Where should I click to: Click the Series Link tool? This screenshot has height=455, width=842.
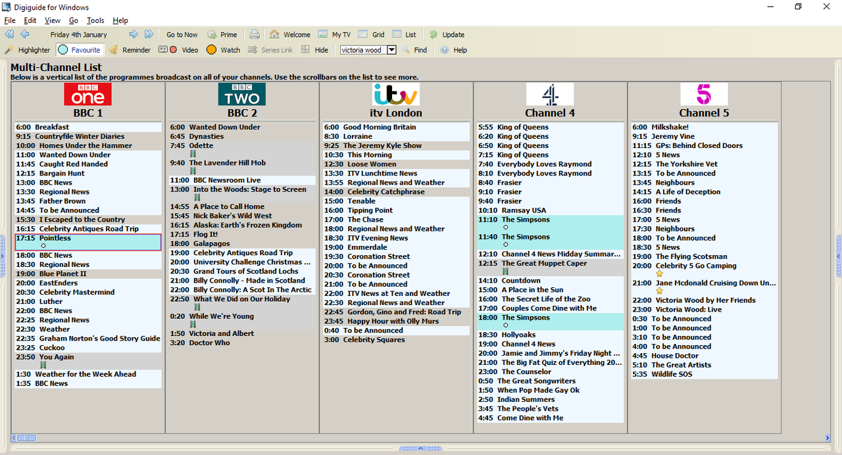pyautogui.click(x=270, y=50)
